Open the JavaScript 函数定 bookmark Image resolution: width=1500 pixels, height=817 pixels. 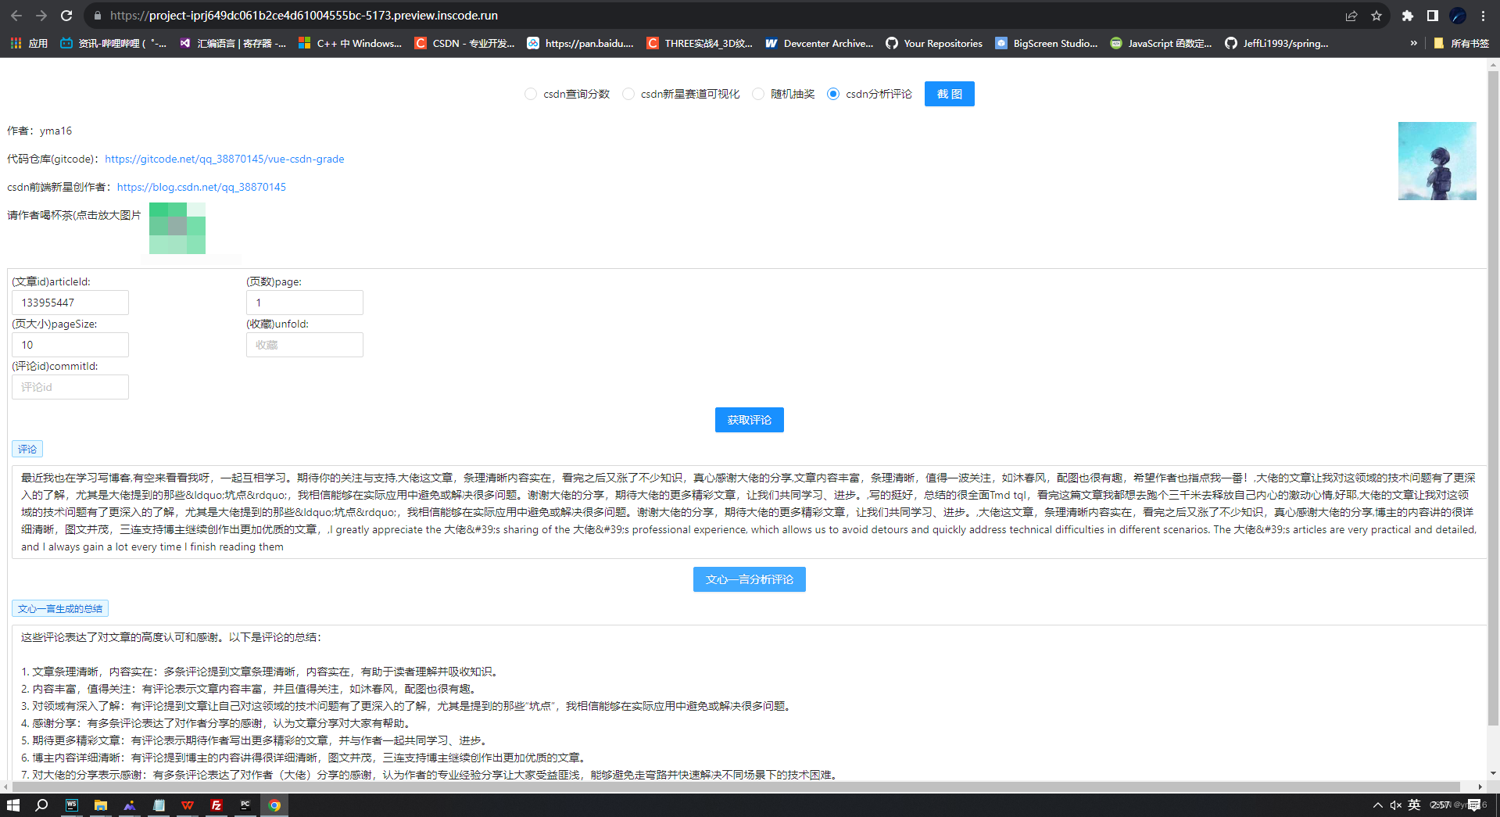1160,43
